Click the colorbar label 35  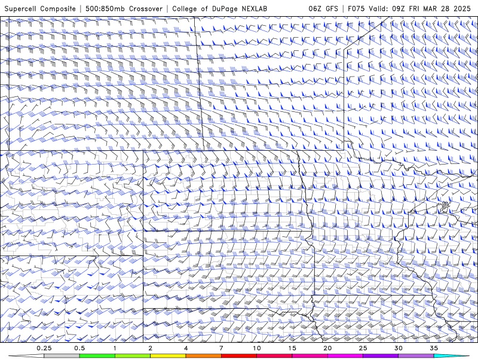[x=434, y=348]
